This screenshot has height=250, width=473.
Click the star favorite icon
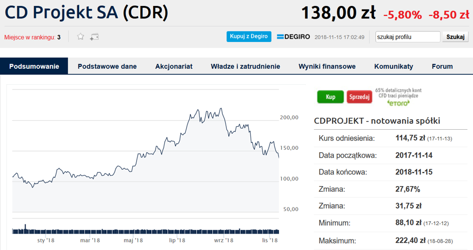[x=81, y=36]
